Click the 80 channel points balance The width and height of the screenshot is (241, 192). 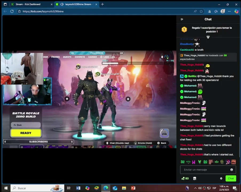point(185,178)
